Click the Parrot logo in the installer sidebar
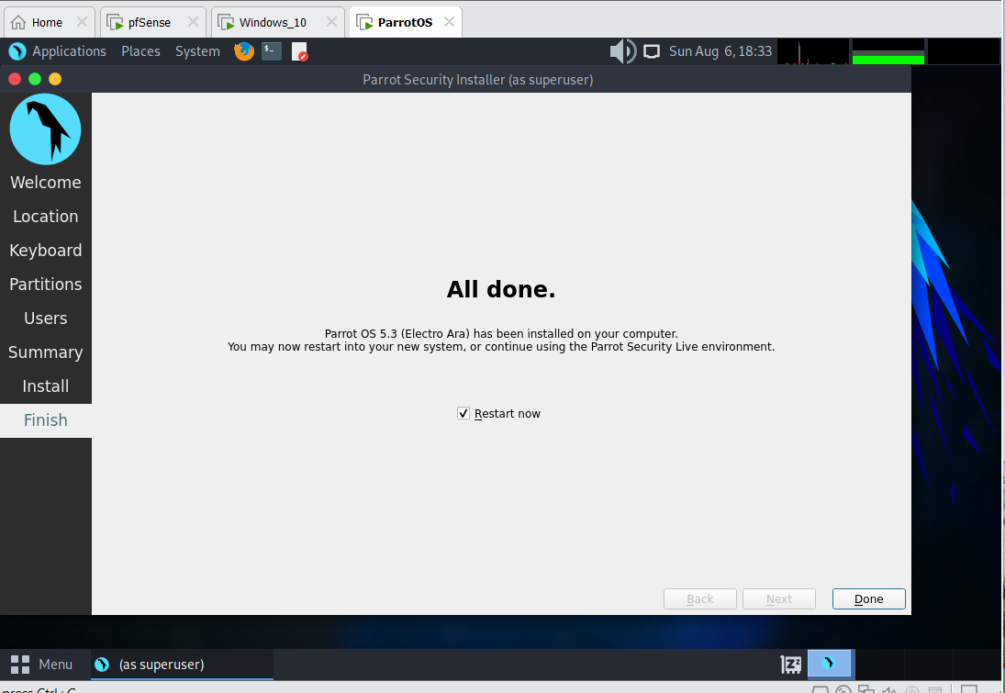The height and width of the screenshot is (693, 1005). pos(46,129)
